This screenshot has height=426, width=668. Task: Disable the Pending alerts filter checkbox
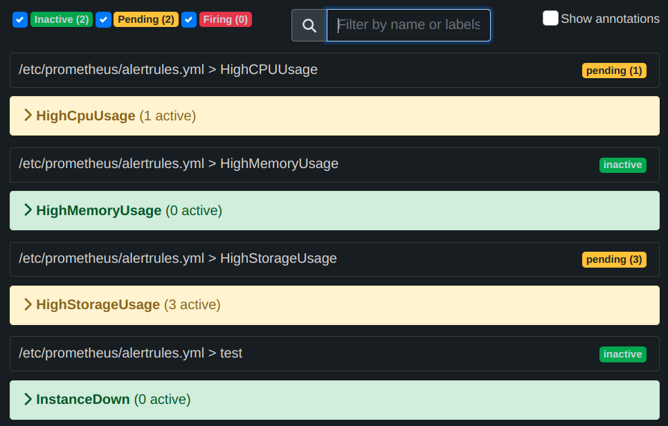pos(104,20)
